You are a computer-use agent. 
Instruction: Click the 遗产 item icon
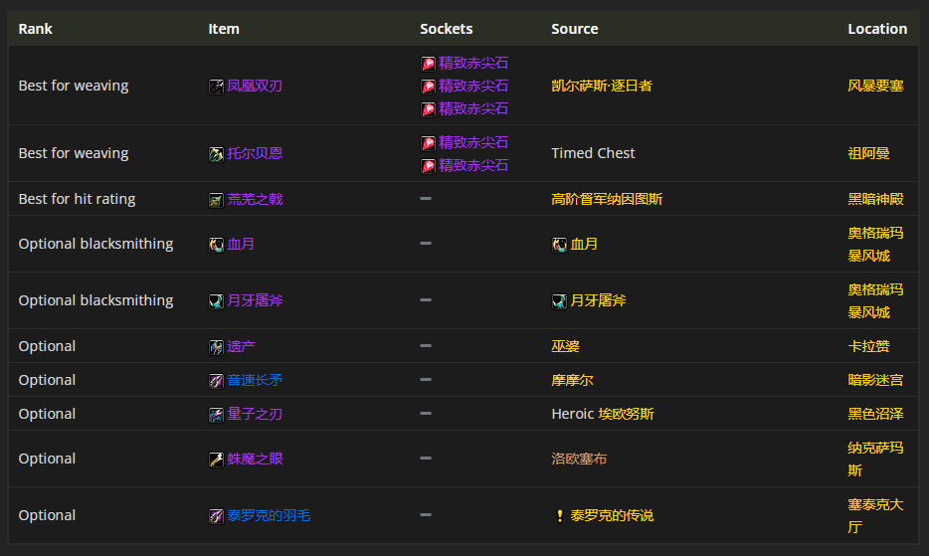(216, 347)
